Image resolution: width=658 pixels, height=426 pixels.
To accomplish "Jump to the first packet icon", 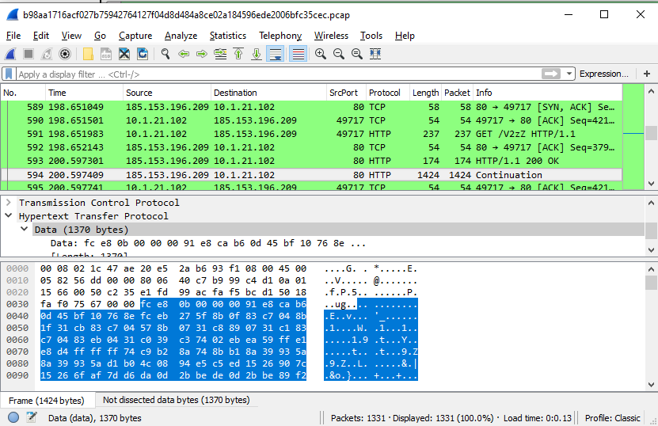I will 238,54.
